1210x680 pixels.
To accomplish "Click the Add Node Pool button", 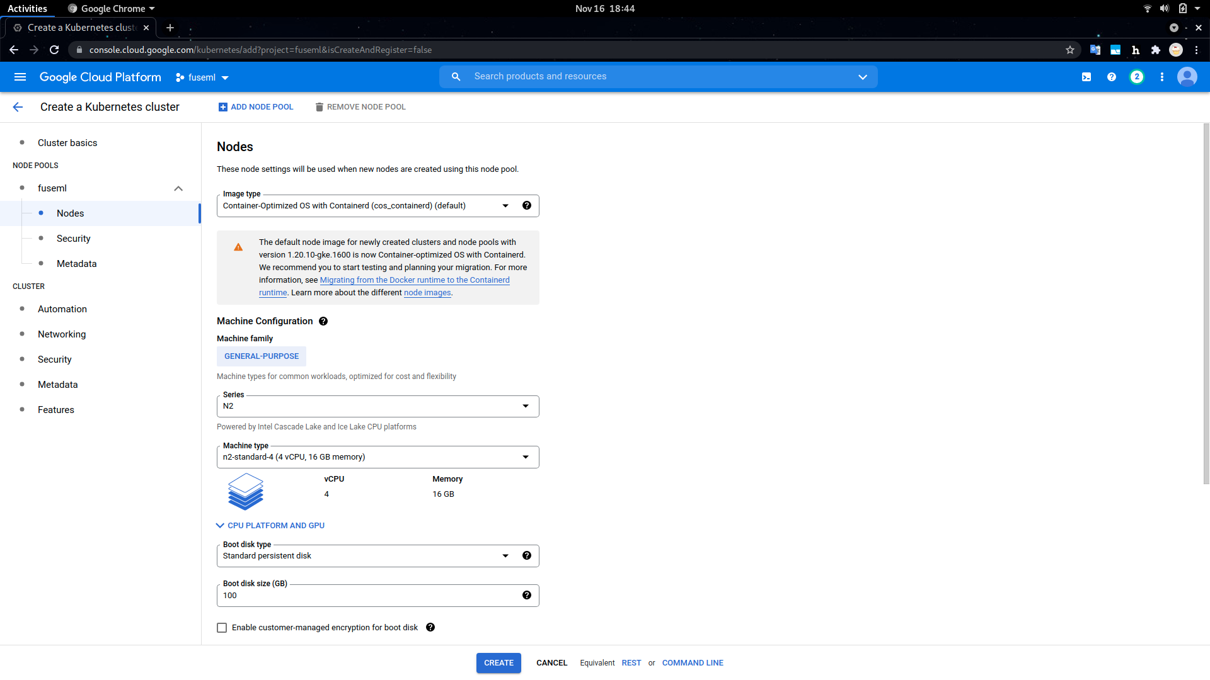I will pos(256,107).
